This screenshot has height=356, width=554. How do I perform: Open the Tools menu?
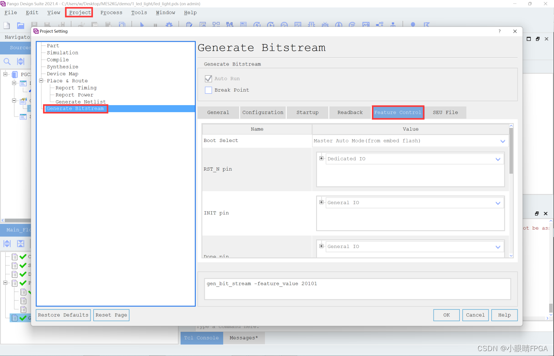[x=139, y=13]
